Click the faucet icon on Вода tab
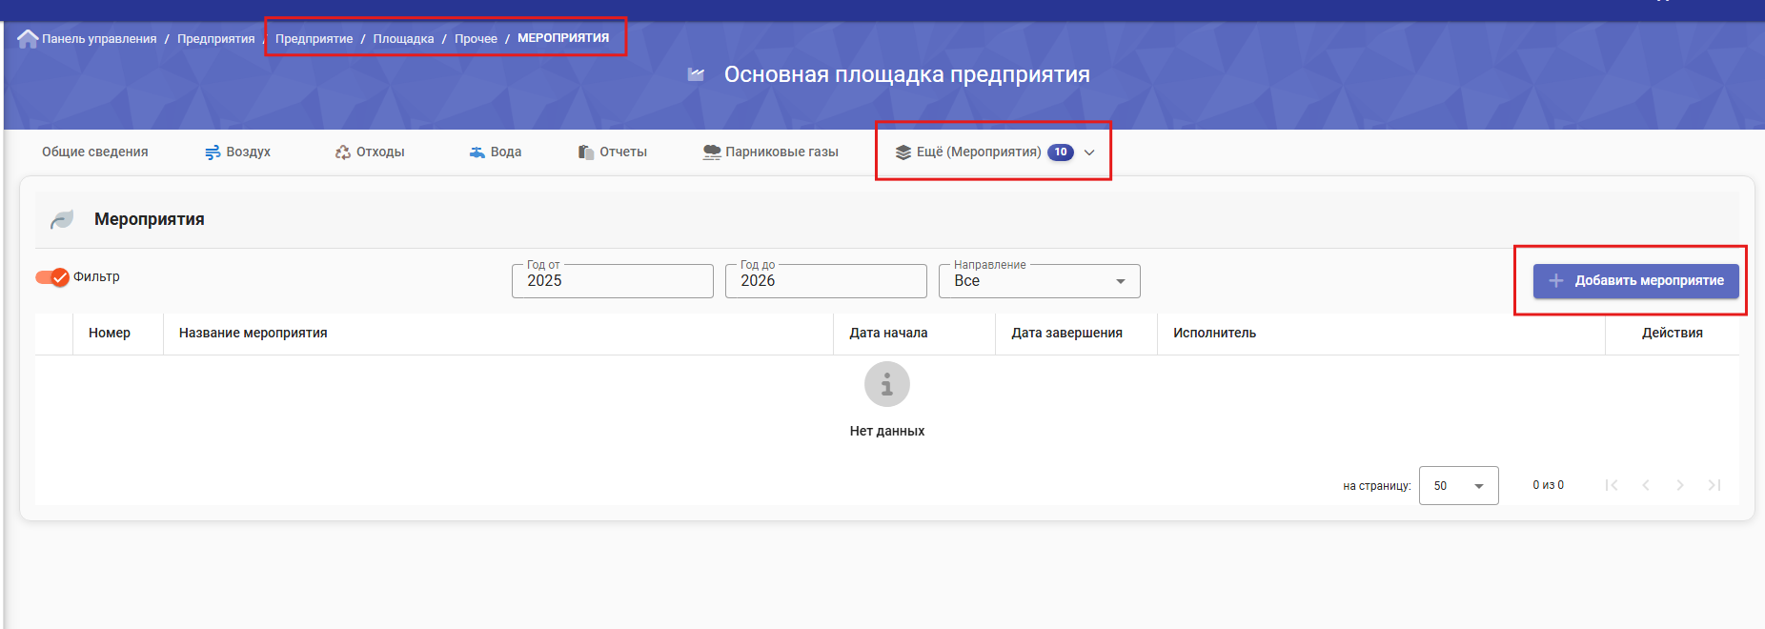Viewport: 1765px width, 629px height. [x=477, y=152]
